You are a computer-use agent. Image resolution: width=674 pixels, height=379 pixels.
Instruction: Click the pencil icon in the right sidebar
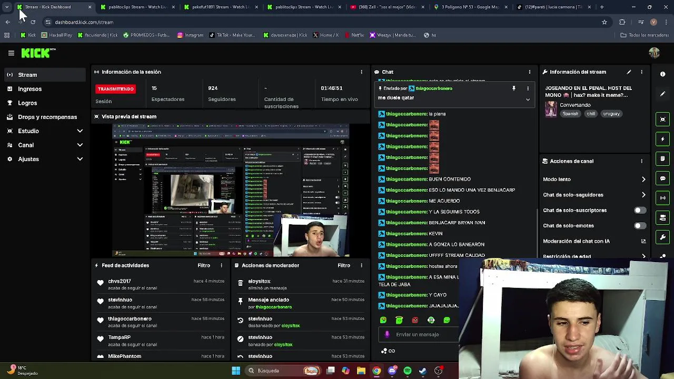coord(663,94)
